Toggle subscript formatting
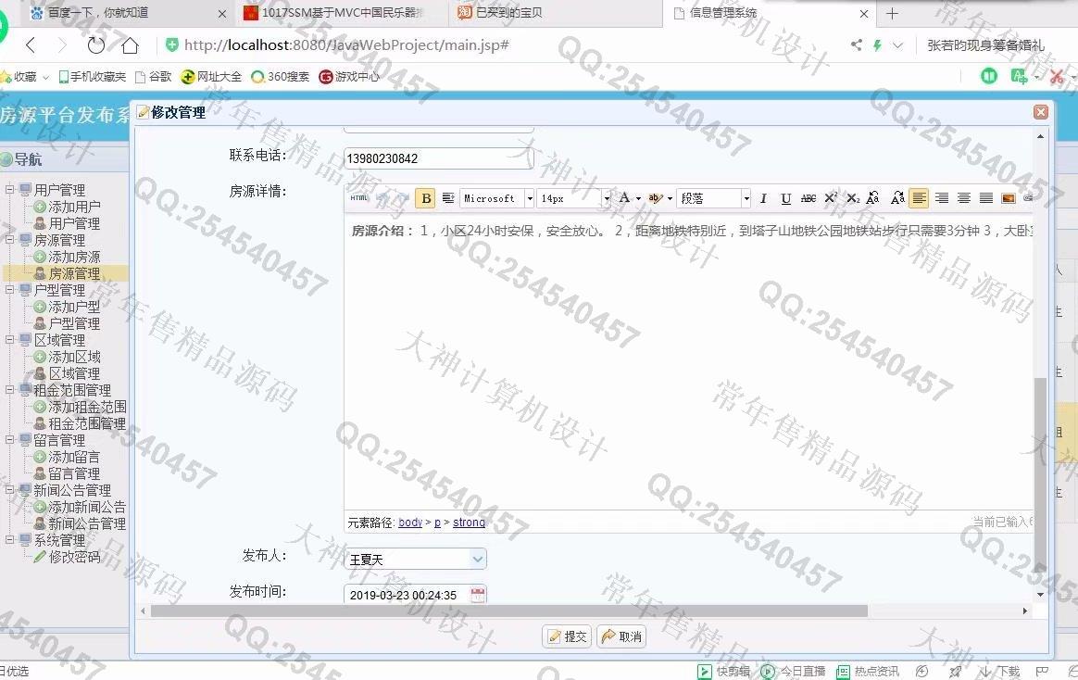The height and width of the screenshot is (680, 1078). click(853, 198)
